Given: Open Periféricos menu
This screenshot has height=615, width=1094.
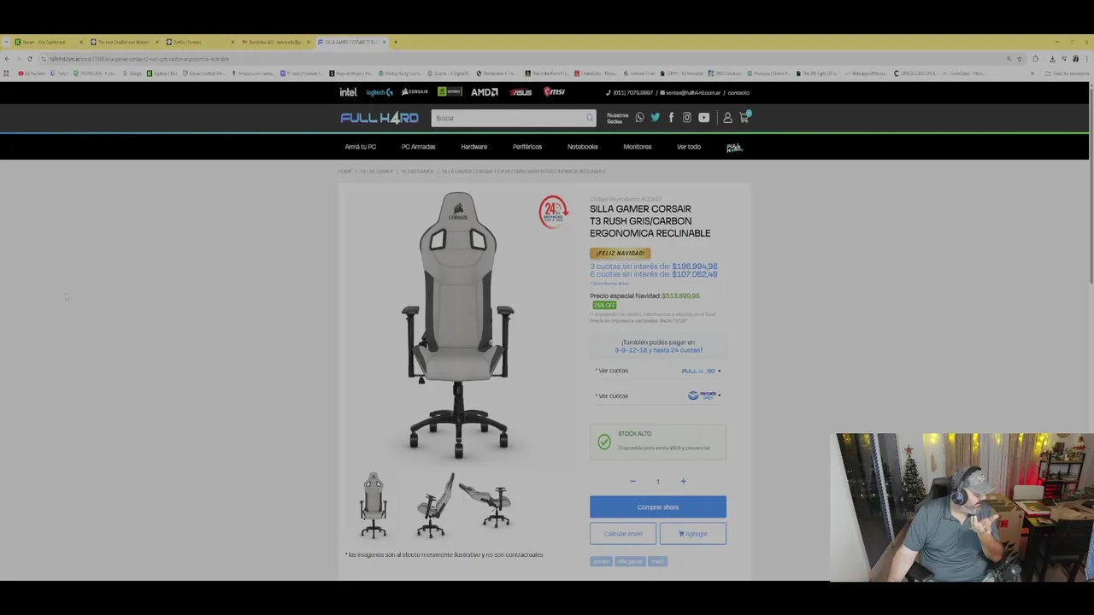Looking at the screenshot, I should tap(527, 147).
